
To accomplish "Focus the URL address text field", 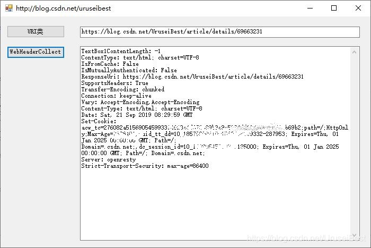I will 220,32.
